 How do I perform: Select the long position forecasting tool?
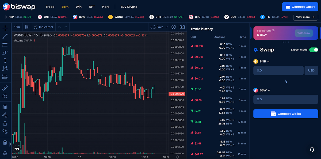point(5,77)
